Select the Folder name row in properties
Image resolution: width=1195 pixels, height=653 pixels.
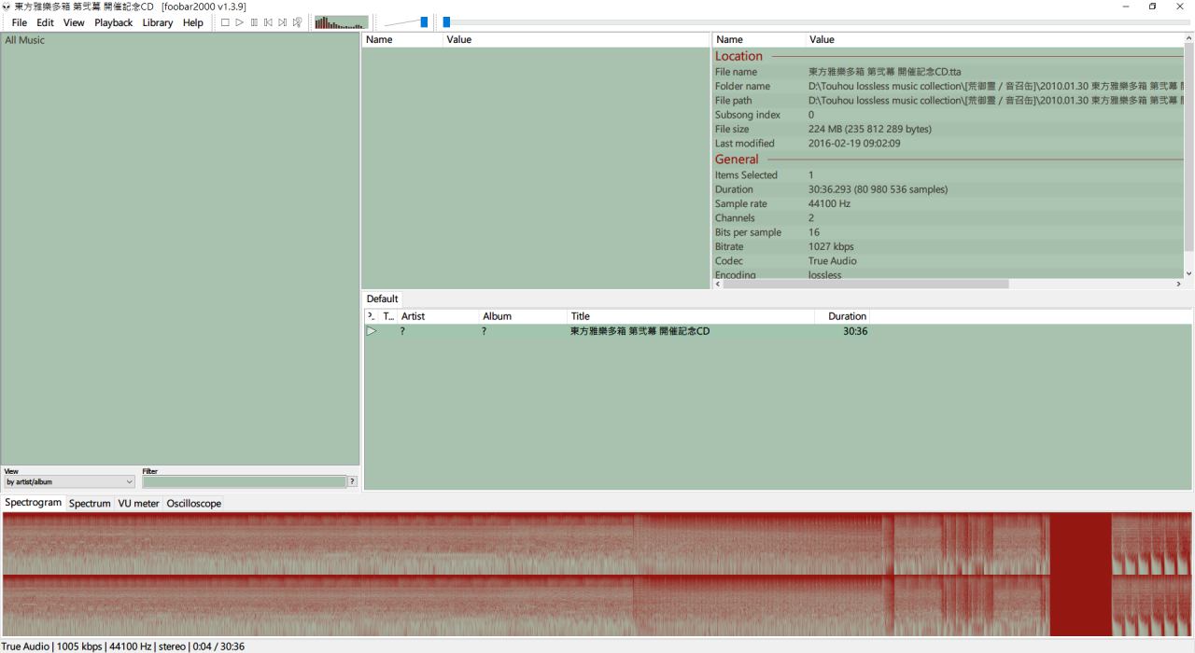coord(948,86)
